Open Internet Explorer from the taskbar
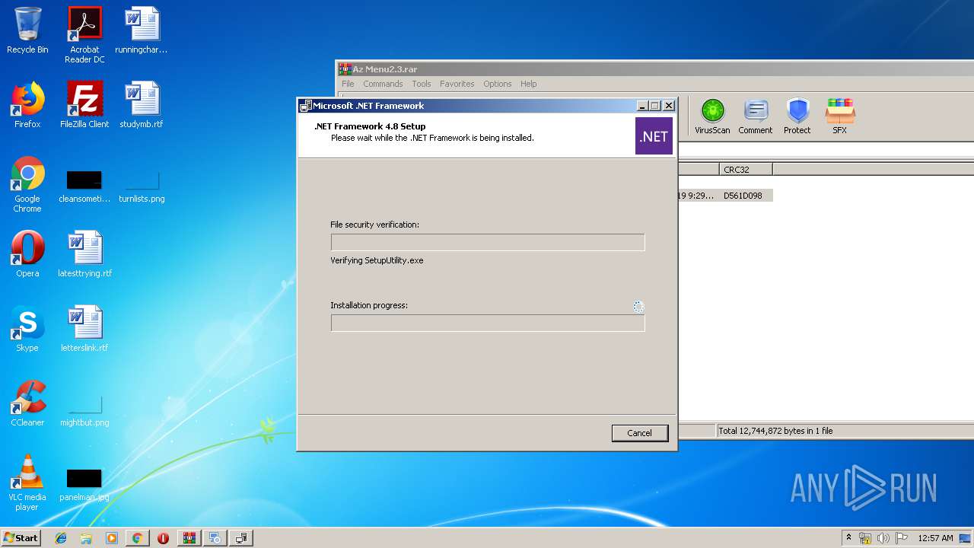This screenshot has width=974, height=548. pos(61,538)
